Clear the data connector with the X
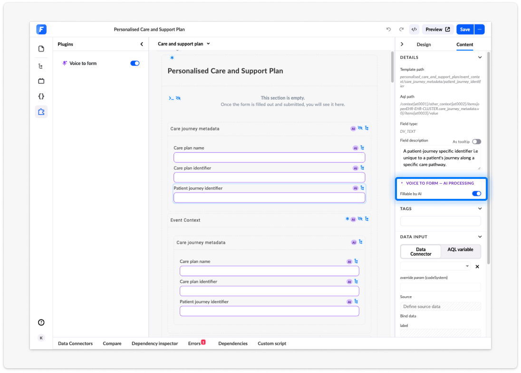521x373 pixels. pyautogui.click(x=477, y=267)
